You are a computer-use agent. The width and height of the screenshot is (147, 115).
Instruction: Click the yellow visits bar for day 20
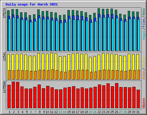pyautogui.click(x=90, y=68)
